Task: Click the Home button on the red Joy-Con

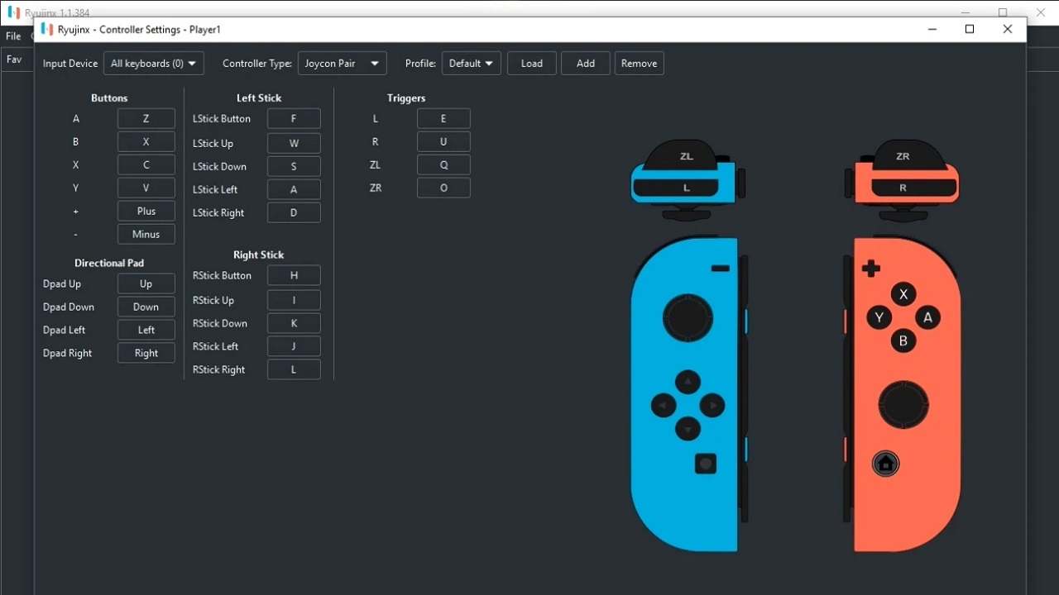Action: 885,464
